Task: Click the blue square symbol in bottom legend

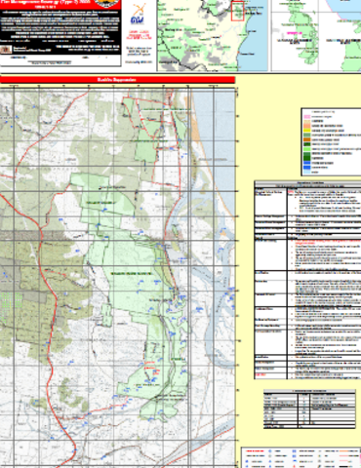Action: 295,451
